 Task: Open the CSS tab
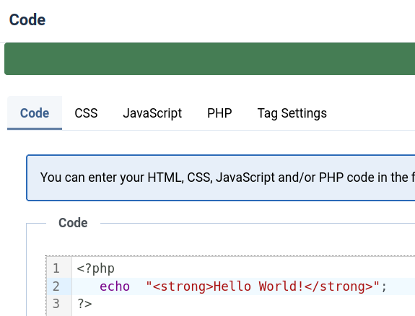coord(86,113)
